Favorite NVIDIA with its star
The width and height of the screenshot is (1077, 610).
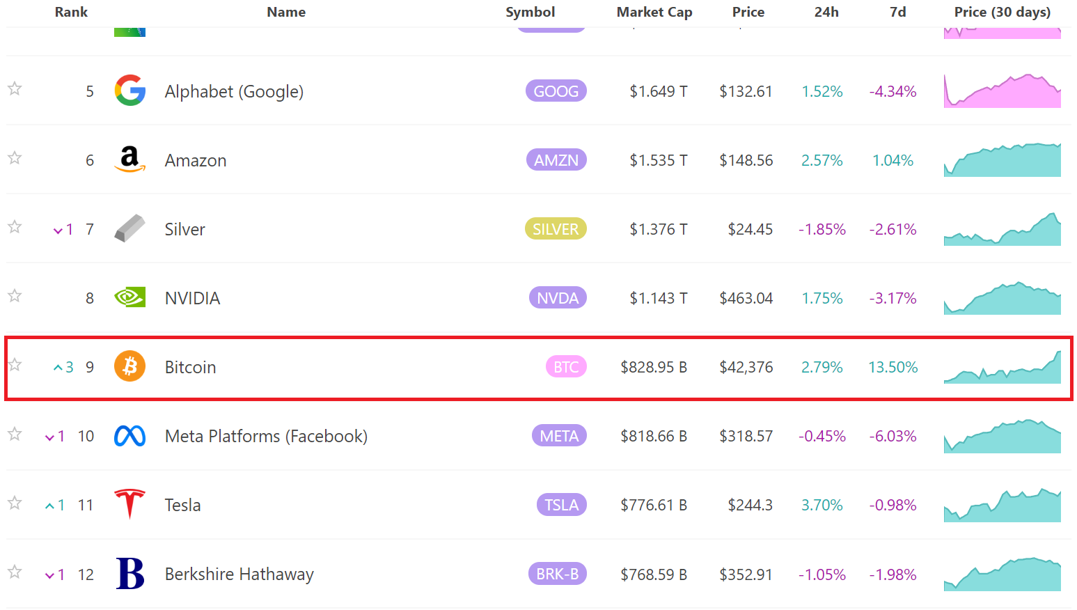[x=15, y=295]
